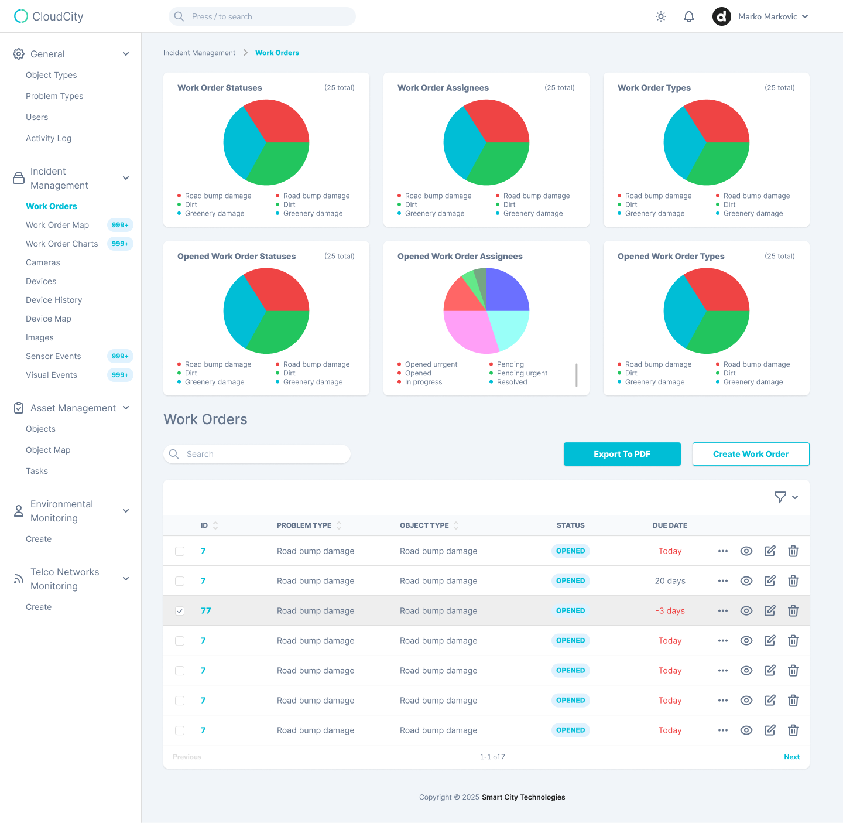
Task: Sort the table by Problem Type
Action: [x=309, y=525]
